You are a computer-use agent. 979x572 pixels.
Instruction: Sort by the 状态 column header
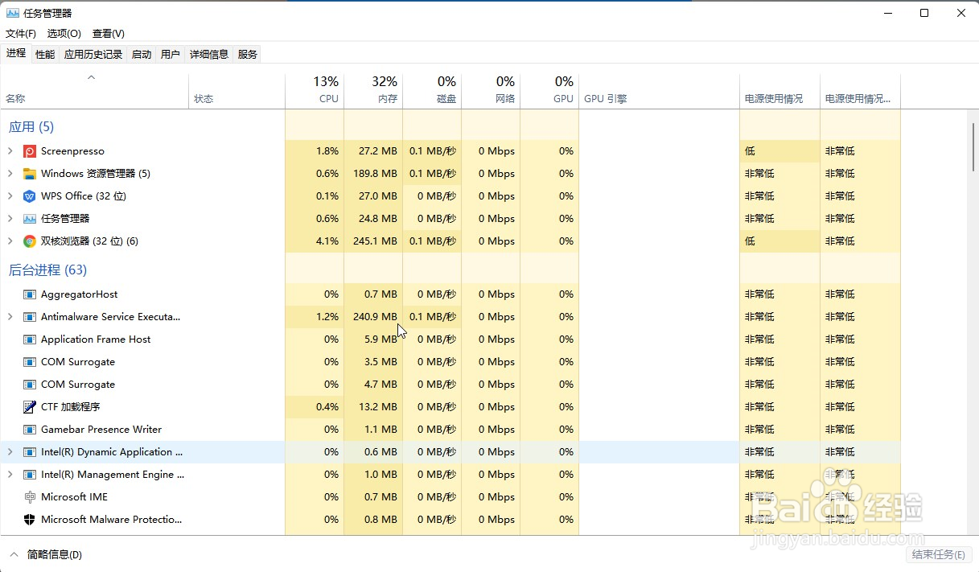237,91
